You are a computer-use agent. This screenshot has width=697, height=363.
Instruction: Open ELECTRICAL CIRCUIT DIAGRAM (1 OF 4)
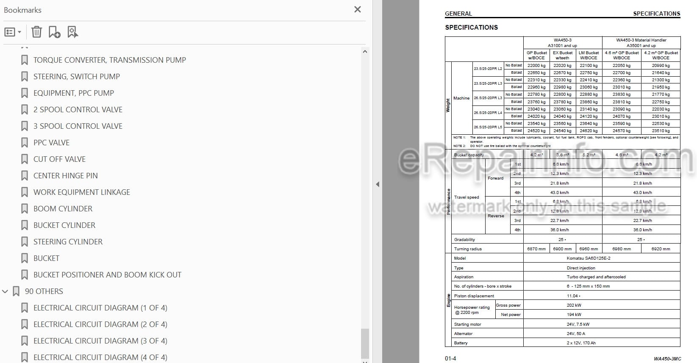(x=100, y=308)
